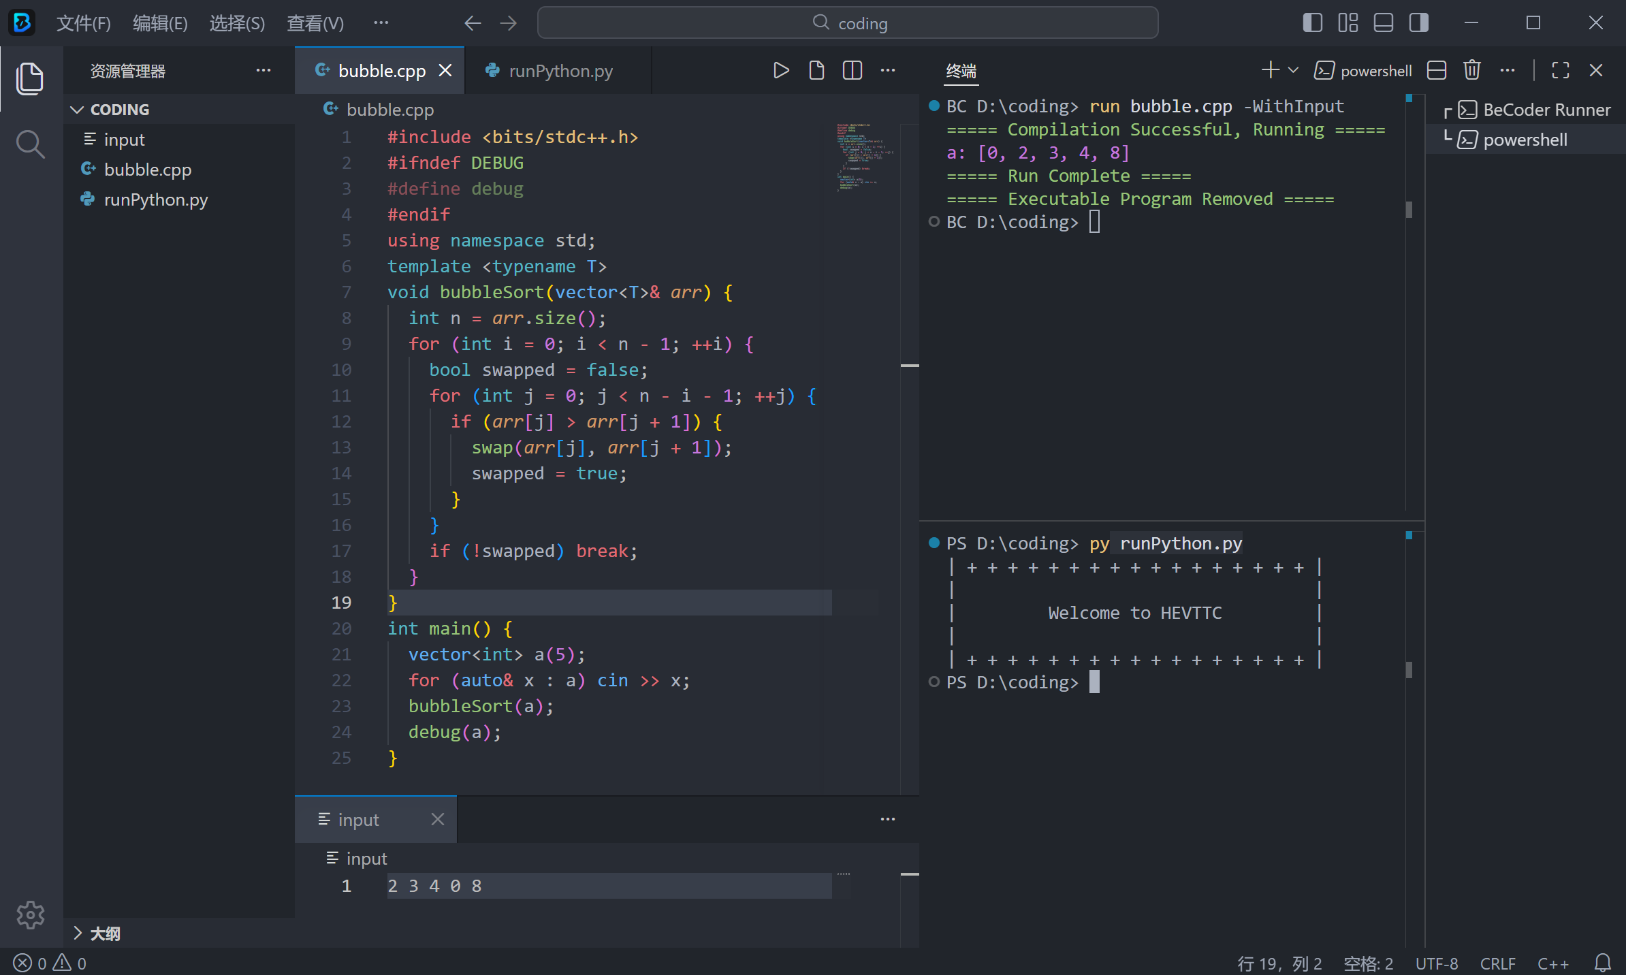Open more actions in Explorer header

point(264,70)
